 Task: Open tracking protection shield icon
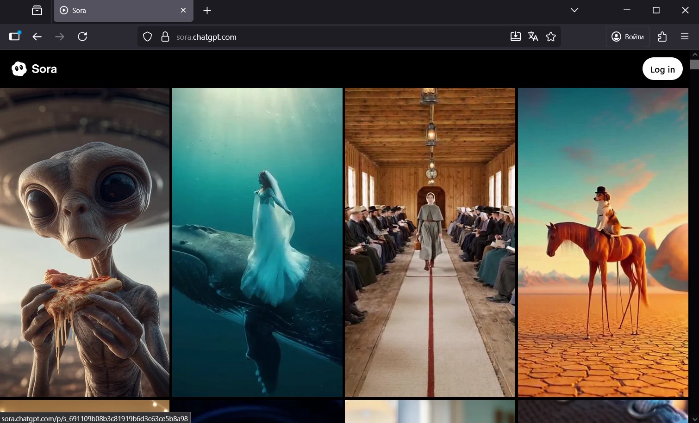(x=147, y=37)
